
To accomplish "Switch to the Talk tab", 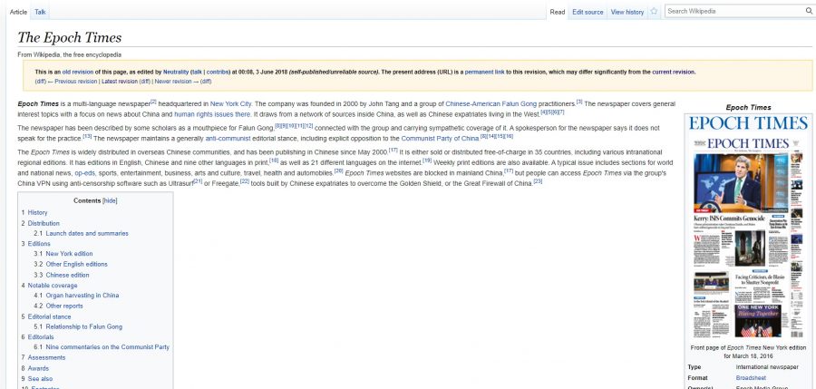I will [x=40, y=12].
